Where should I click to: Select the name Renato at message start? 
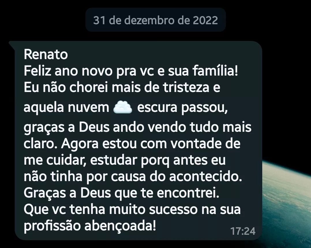46,54
